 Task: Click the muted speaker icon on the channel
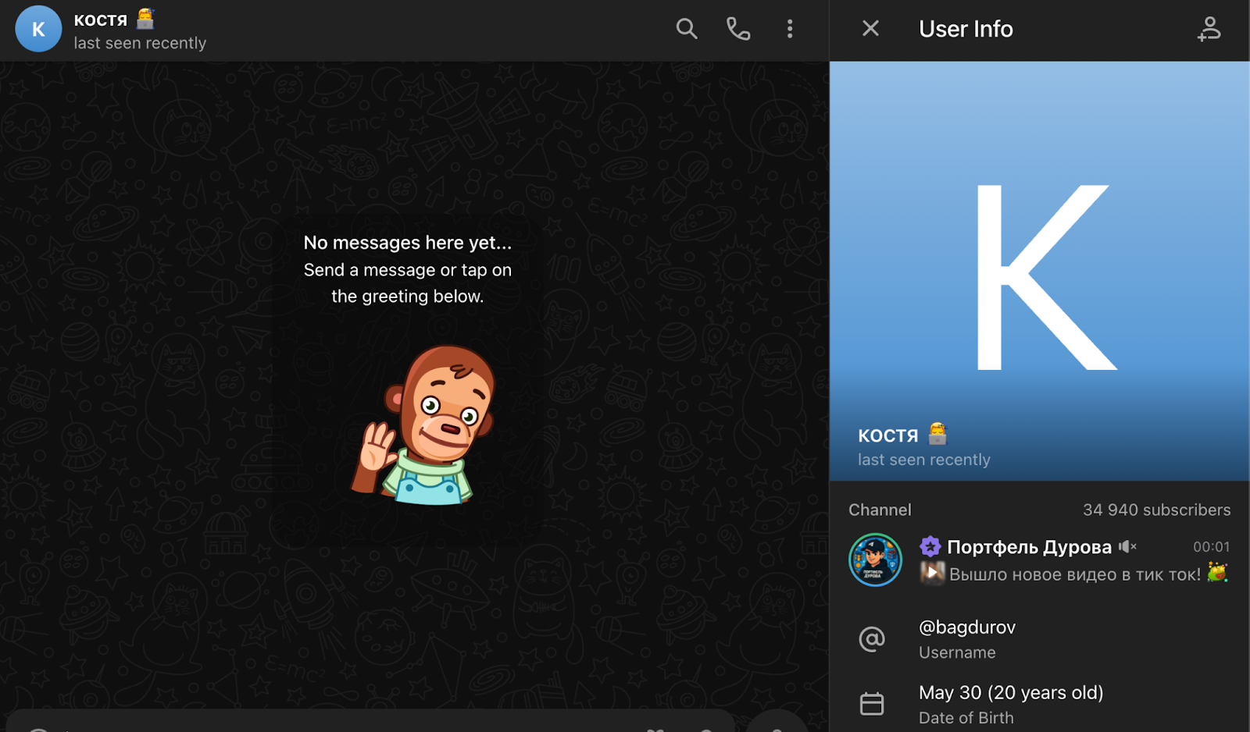(1127, 547)
